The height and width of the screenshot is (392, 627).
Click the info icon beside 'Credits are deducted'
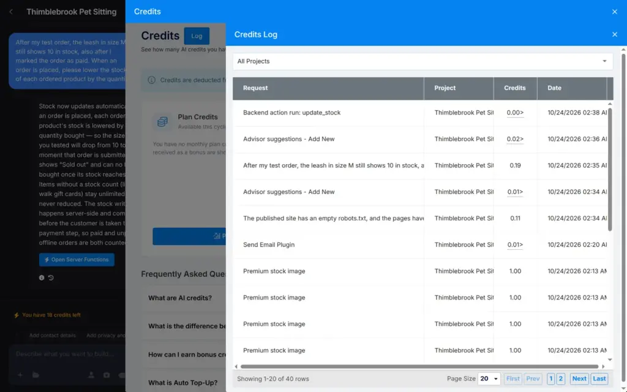(x=152, y=80)
